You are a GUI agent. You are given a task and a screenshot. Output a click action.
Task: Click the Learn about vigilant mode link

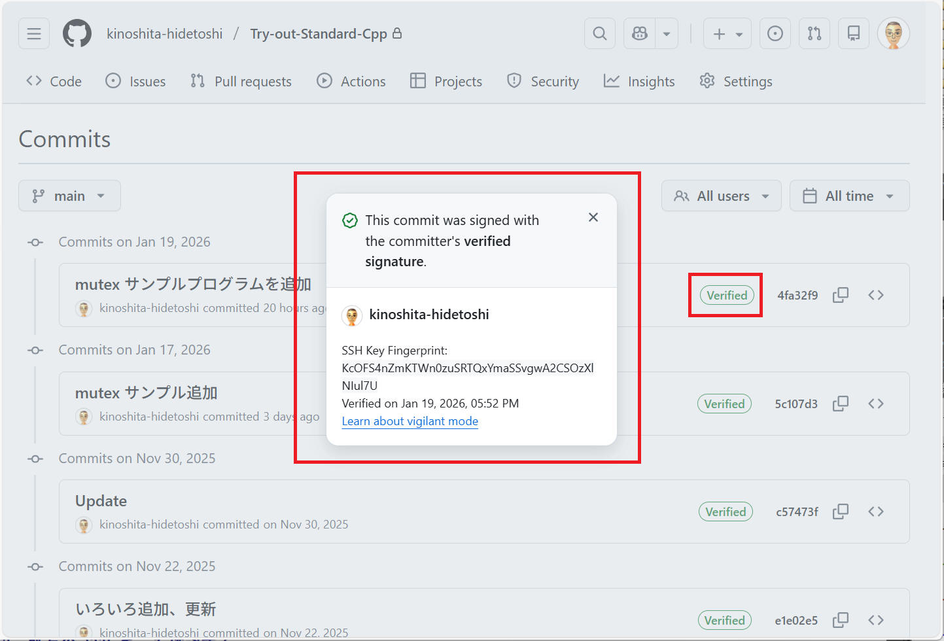pos(410,421)
